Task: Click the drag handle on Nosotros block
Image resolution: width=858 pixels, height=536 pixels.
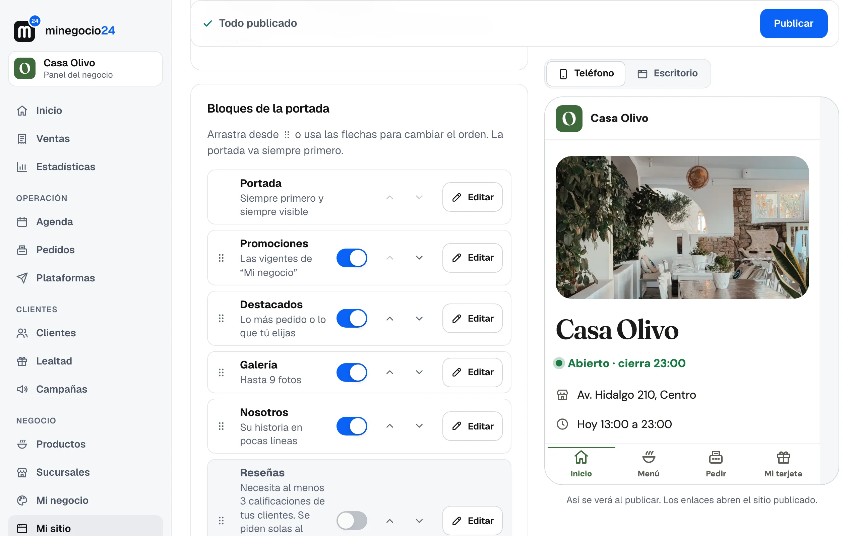Action: pyautogui.click(x=221, y=426)
